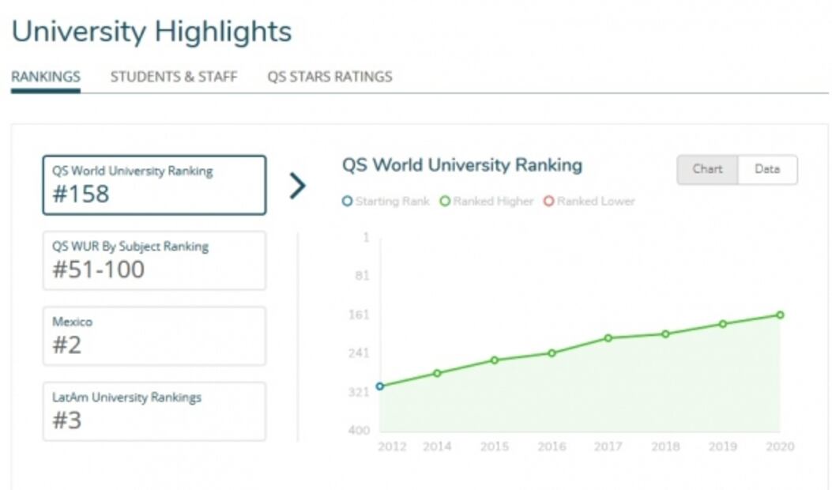This screenshot has height=490, width=832.
Task: Toggle the Chart view button
Action: coord(707,169)
